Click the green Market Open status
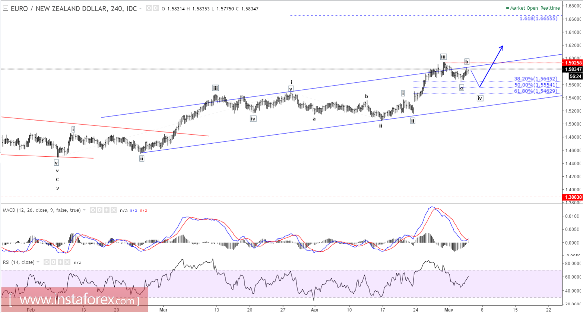 (x=523, y=8)
